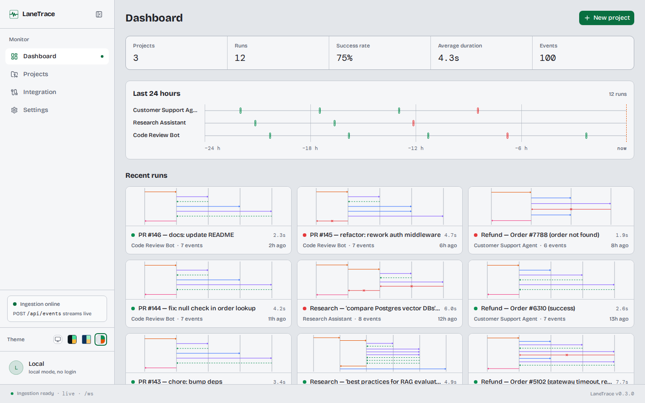Collapse the sidebar with the panel icon
645x403 pixels.
[99, 14]
